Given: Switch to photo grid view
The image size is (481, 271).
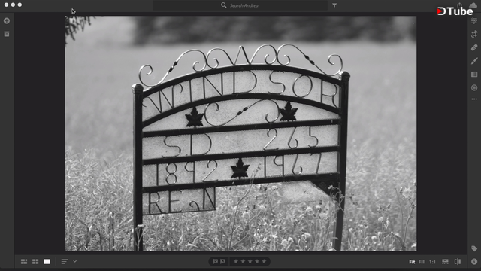Looking at the screenshot, I should tap(24, 261).
